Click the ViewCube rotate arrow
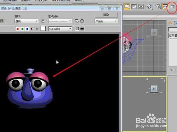The width and height of the screenshot is (177, 132). pos(163,80)
